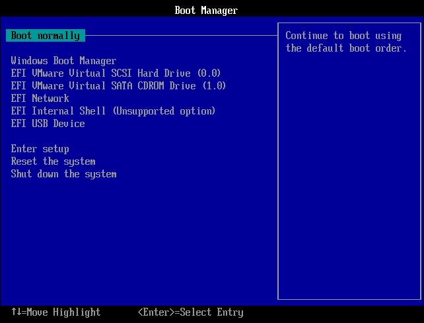Click the 'Continue to boot using' help text

[343, 36]
